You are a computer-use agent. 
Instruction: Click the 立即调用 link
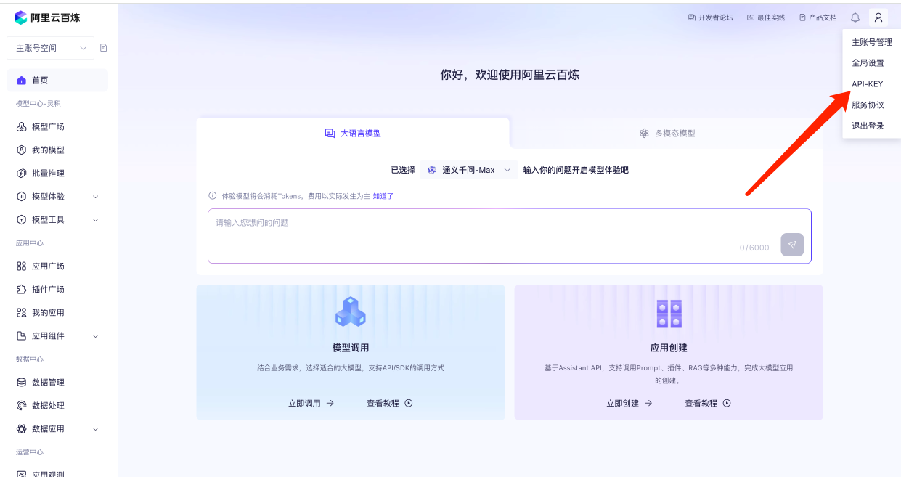pyautogui.click(x=311, y=403)
